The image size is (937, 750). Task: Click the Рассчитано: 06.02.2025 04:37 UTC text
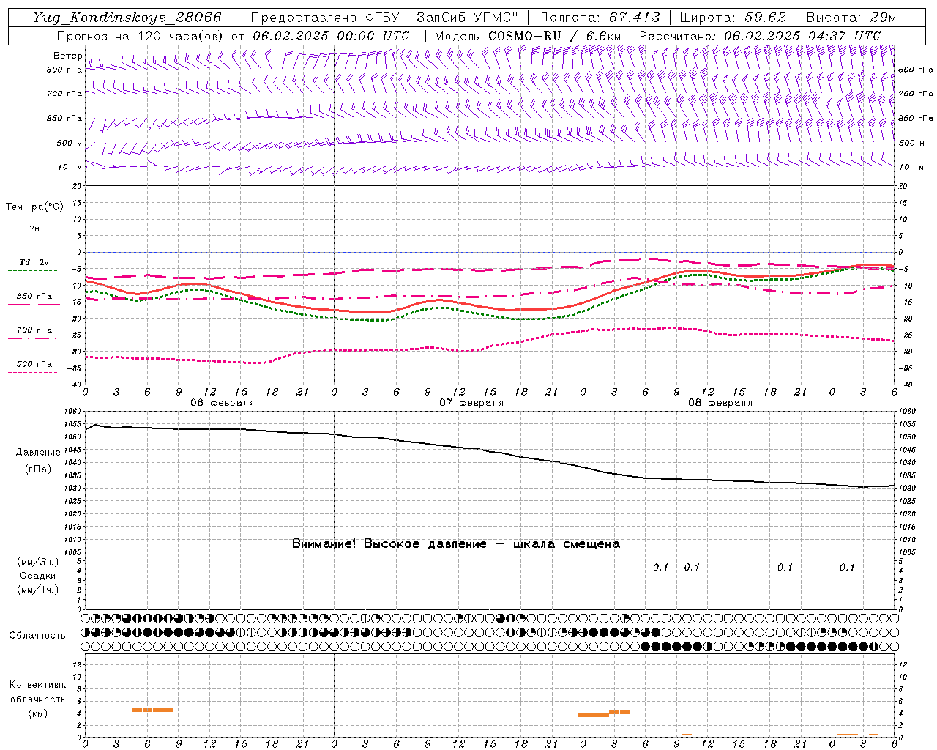click(760, 36)
